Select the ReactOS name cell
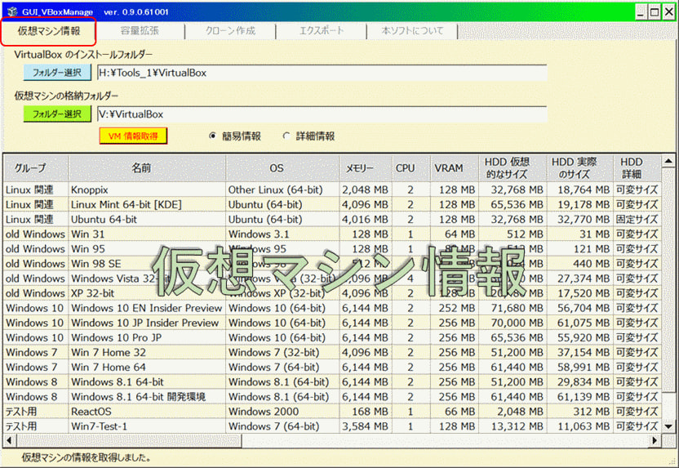 (x=147, y=411)
